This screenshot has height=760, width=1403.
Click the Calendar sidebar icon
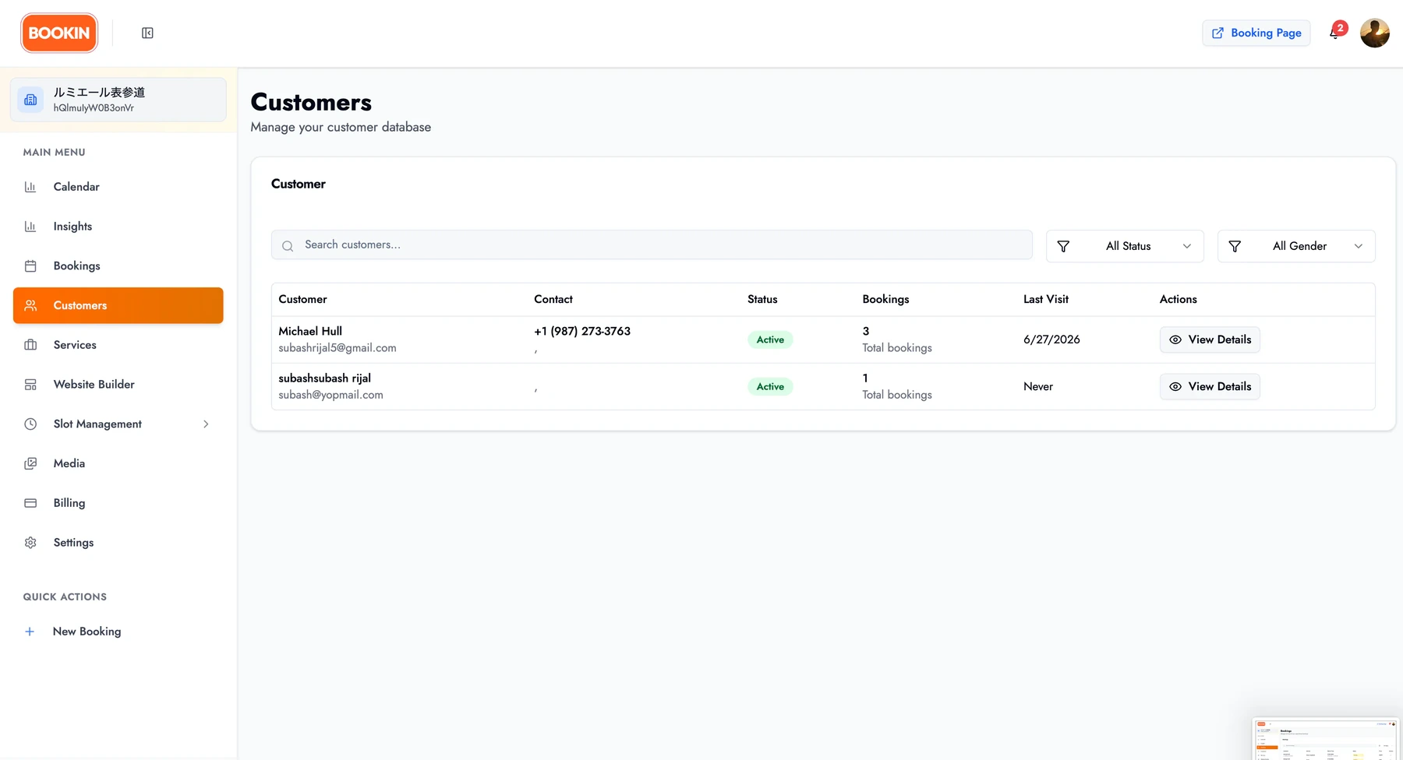30,187
